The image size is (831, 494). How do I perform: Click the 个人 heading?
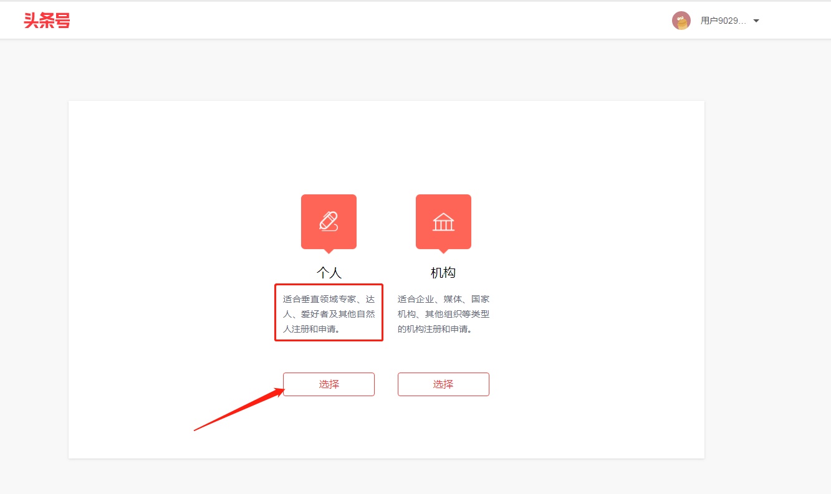coord(329,273)
